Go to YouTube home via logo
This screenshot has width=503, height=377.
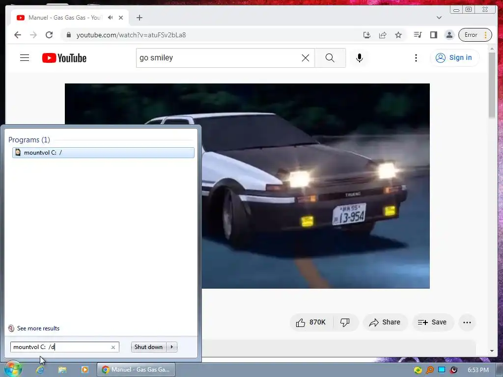click(x=64, y=58)
